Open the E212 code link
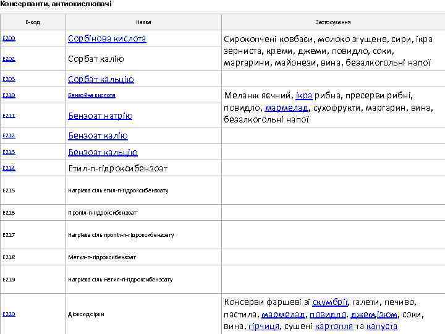This screenshot has width=445, height=334. coord(9,135)
